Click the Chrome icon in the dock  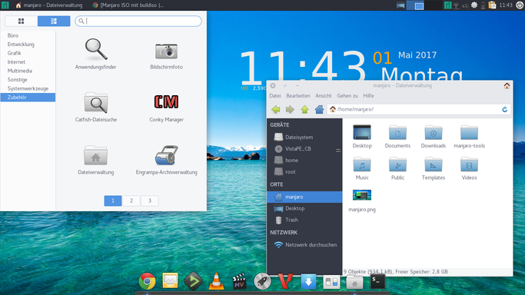click(x=147, y=281)
